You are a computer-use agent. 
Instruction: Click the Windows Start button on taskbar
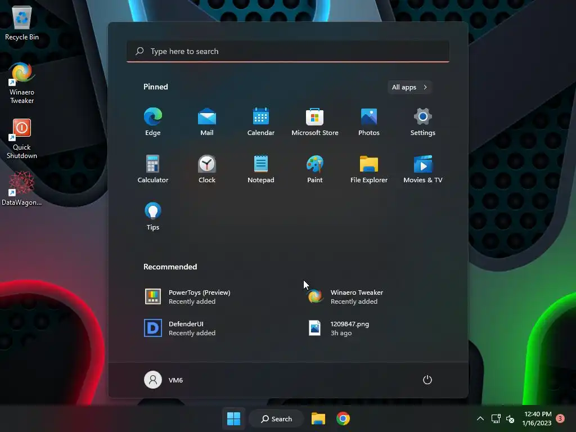(233, 418)
